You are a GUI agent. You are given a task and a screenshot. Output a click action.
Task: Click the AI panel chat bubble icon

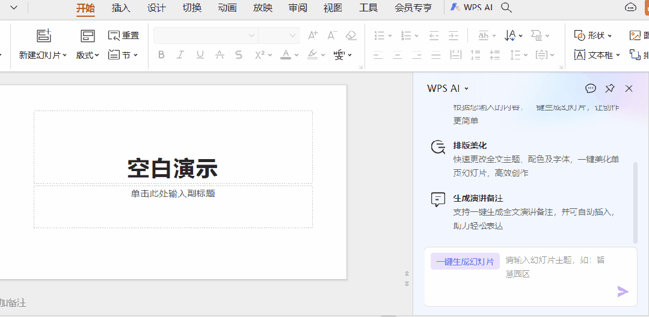pyautogui.click(x=591, y=88)
